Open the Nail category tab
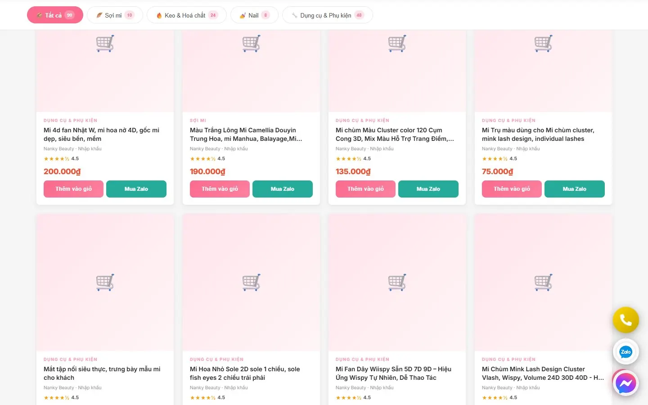The width and height of the screenshot is (648, 405). [254, 15]
